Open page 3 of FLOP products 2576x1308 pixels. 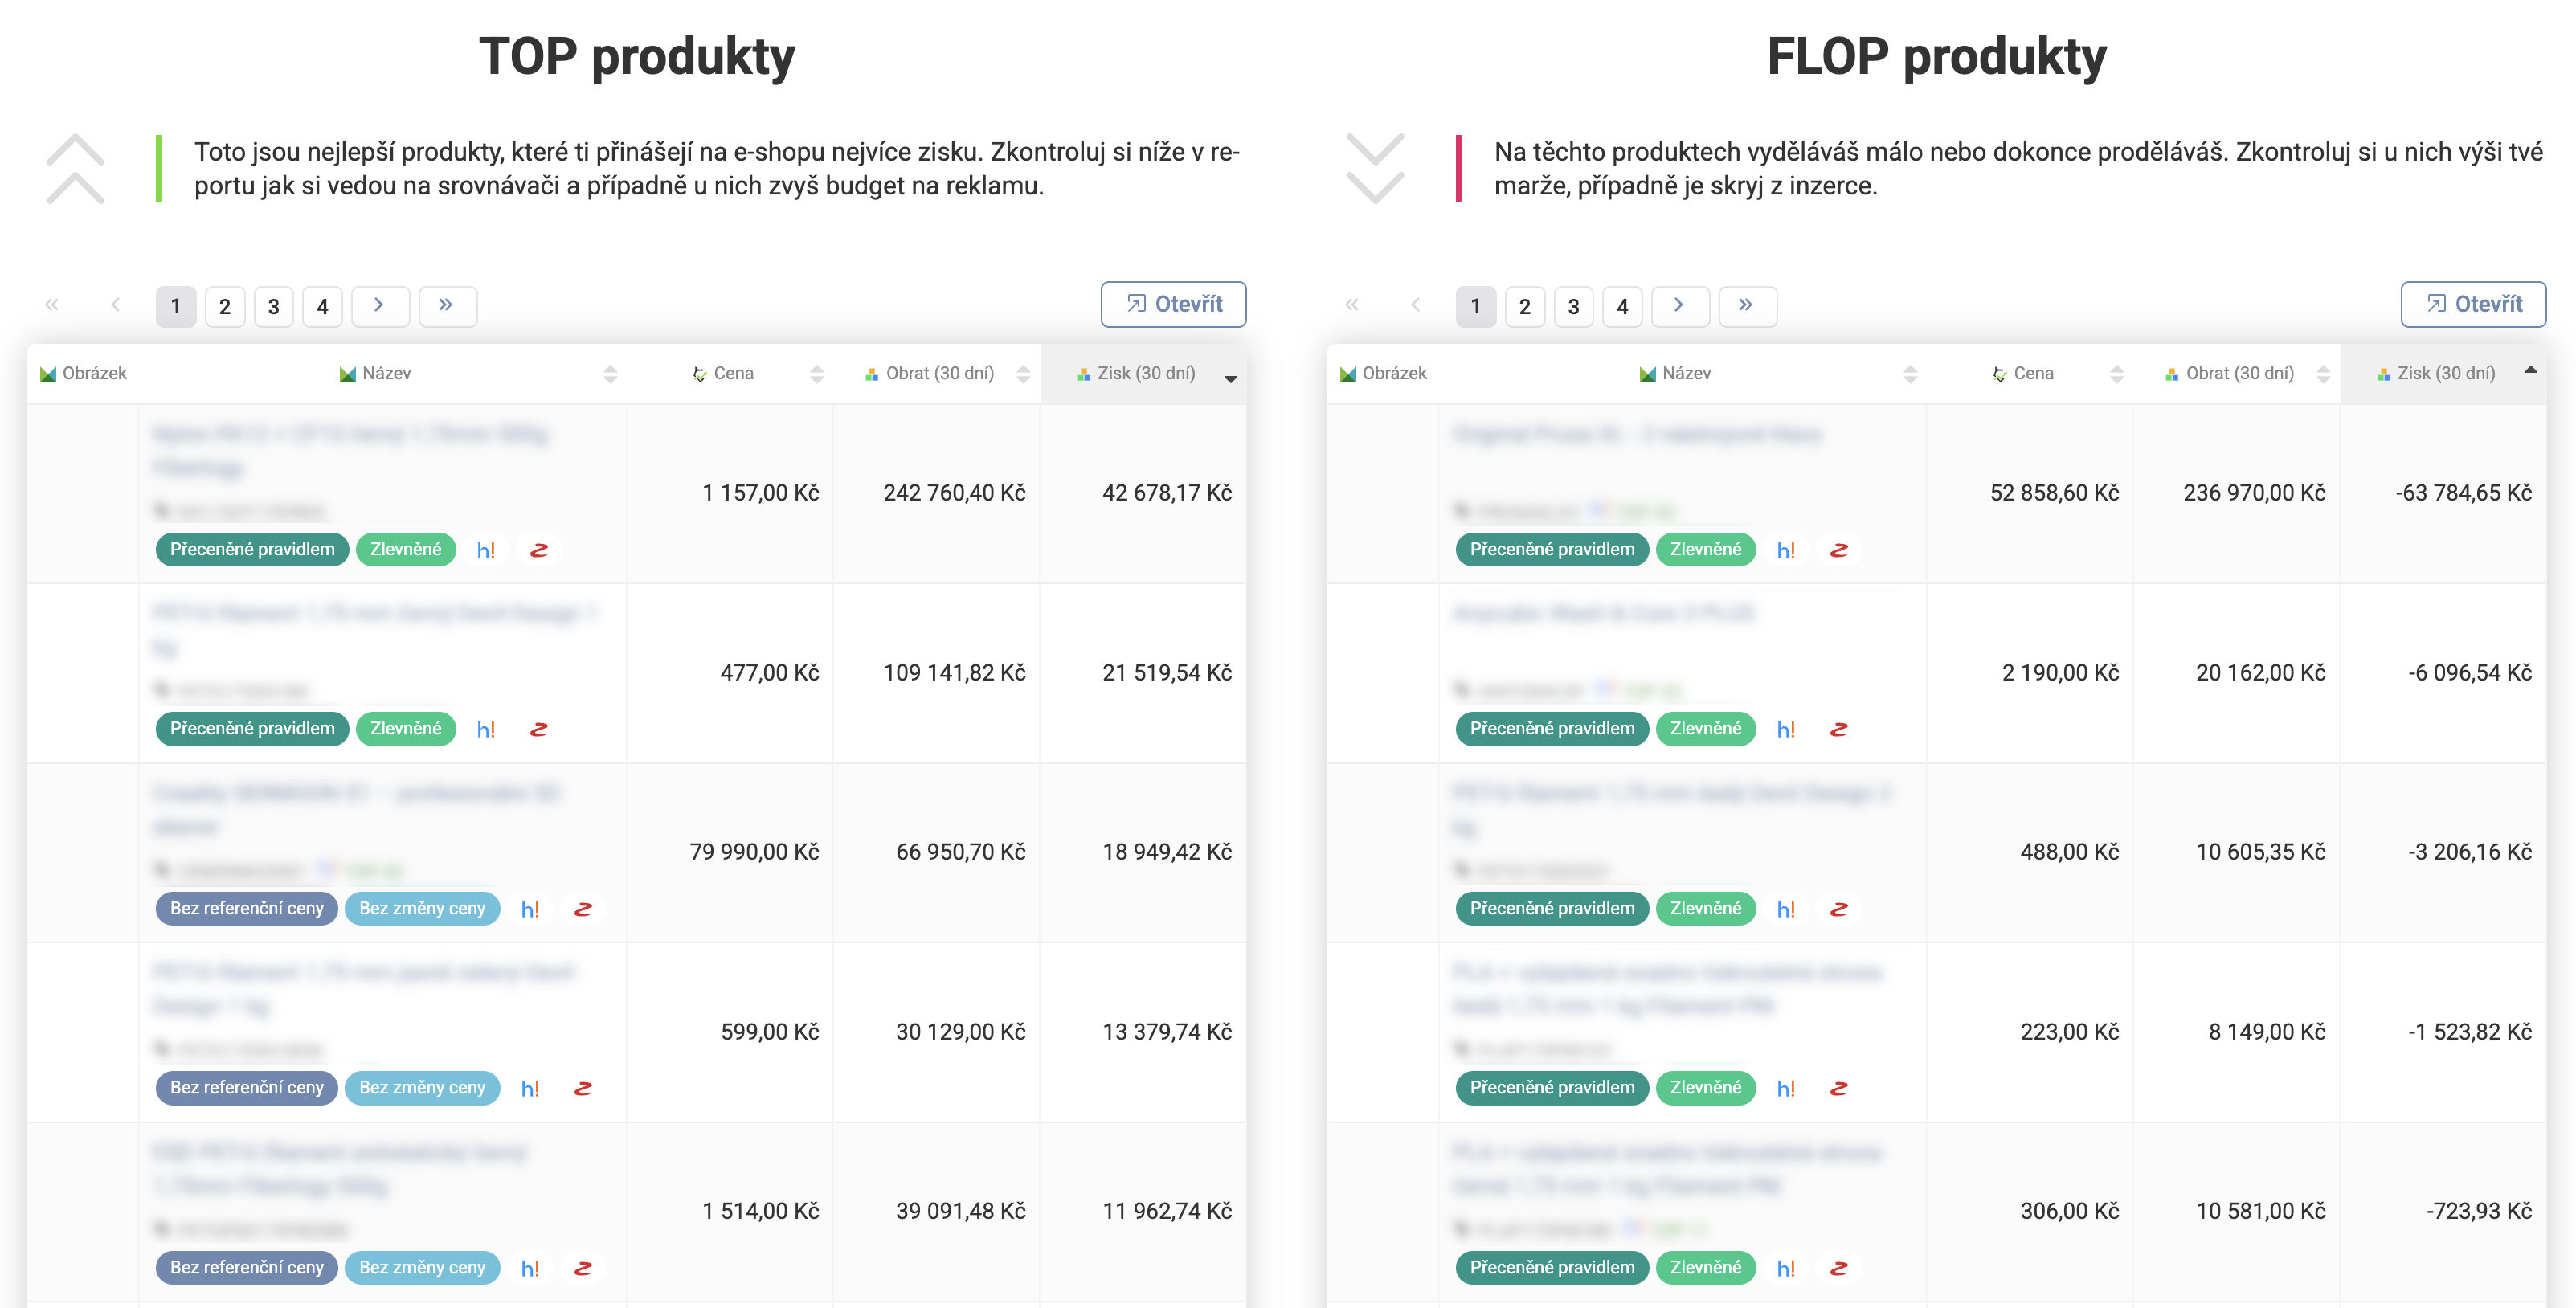pyautogui.click(x=1573, y=306)
